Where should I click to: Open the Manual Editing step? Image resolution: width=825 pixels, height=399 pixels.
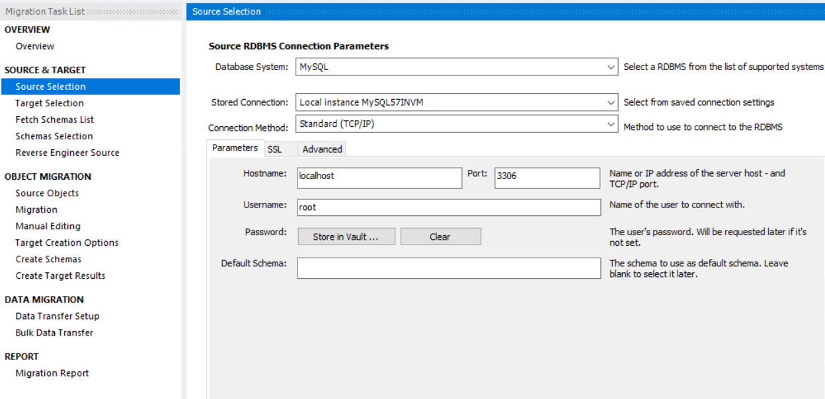(48, 226)
